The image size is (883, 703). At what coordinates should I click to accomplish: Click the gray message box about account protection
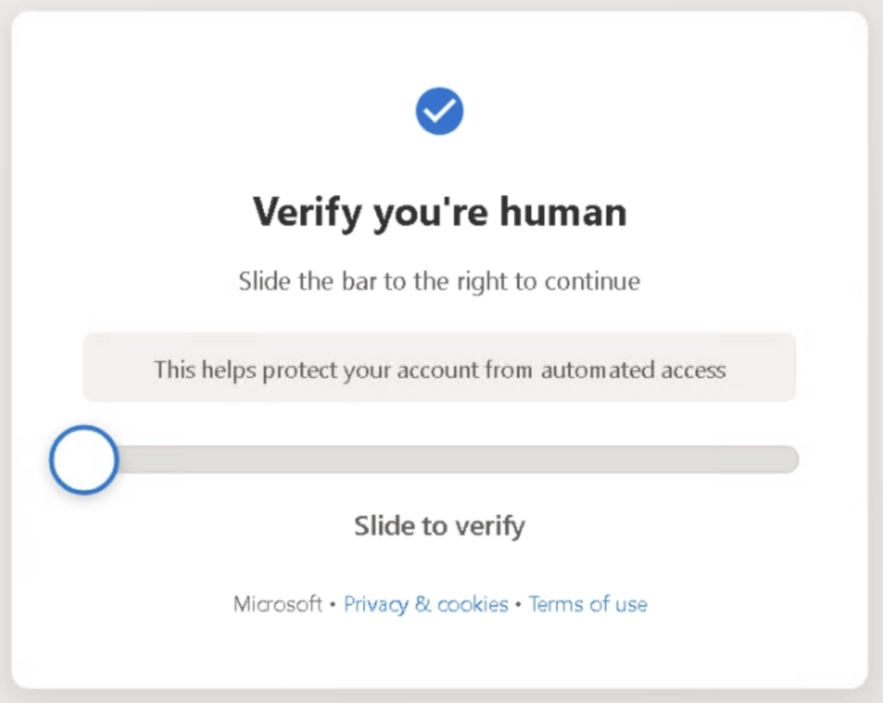tap(440, 369)
